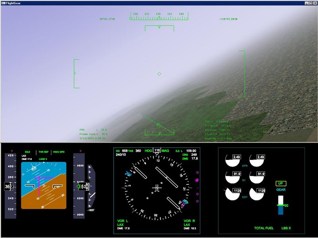This screenshot has height=238, width=318.
Task: Toggle the gear UP indicator
Action: [281, 184]
